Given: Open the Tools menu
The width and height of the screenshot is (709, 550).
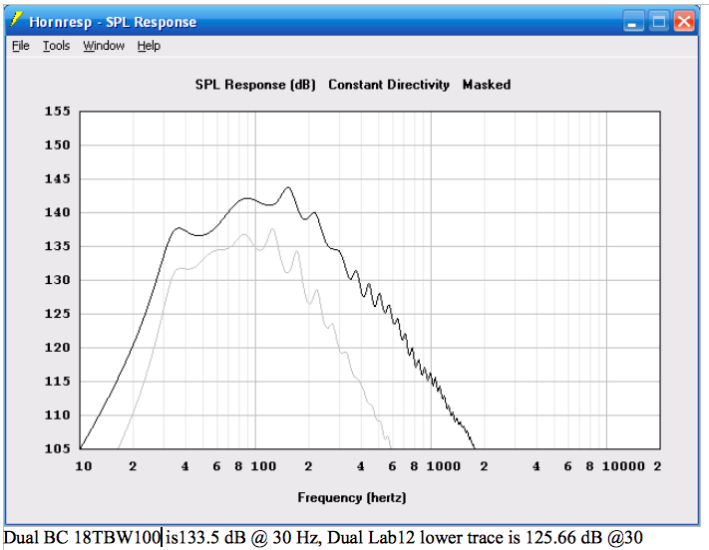Looking at the screenshot, I should coord(57,46).
